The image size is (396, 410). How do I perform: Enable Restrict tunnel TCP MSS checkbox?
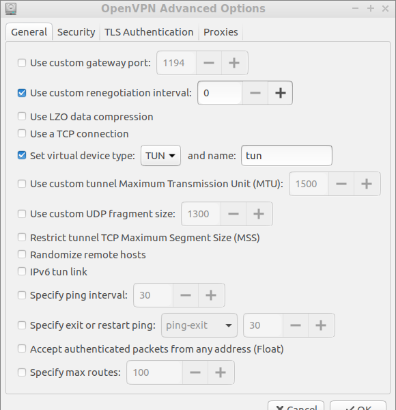tap(22, 237)
